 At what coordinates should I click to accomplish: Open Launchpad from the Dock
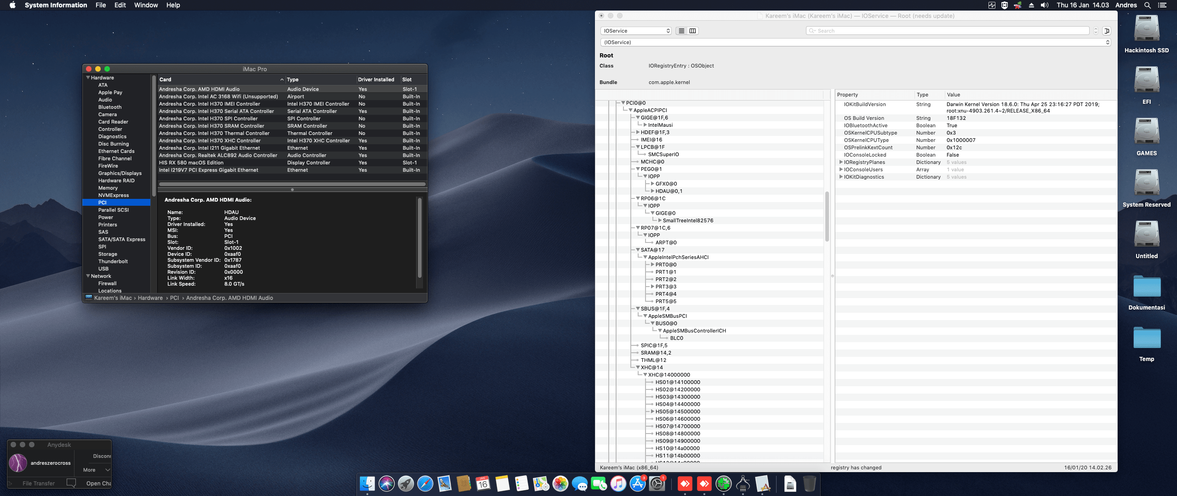pos(406,484)
